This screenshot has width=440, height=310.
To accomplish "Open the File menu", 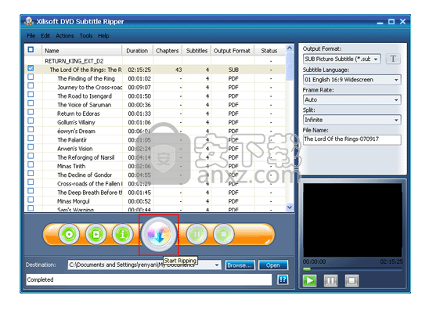I will tap(31, 36).
